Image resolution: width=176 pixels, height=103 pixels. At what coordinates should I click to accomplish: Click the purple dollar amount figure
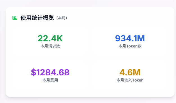point(50,72)
